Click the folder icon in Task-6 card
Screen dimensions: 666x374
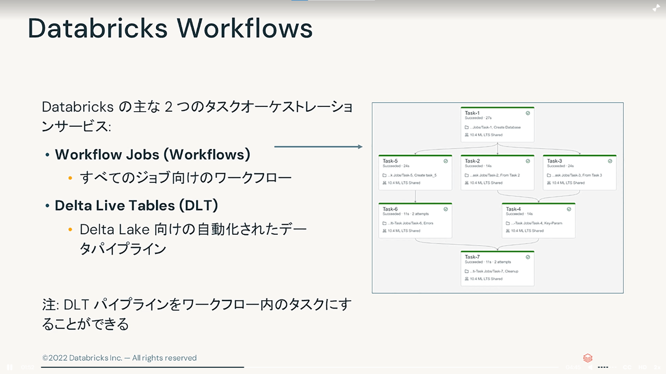(384, 223)
